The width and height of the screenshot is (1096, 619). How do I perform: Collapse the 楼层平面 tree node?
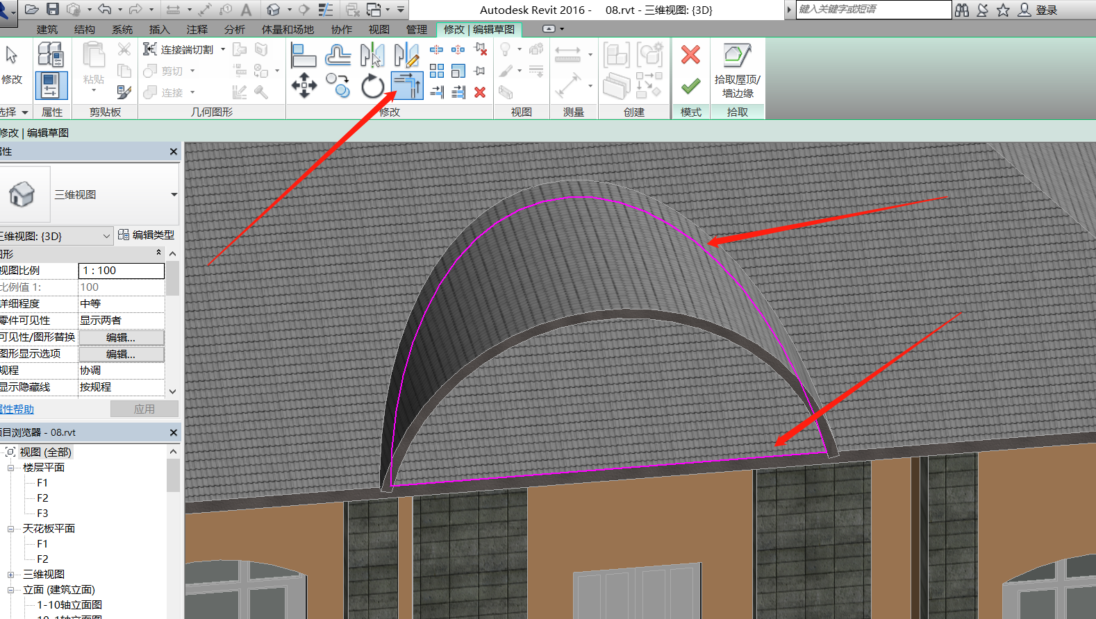11,468
